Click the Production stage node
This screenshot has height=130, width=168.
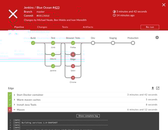point(133,43)
